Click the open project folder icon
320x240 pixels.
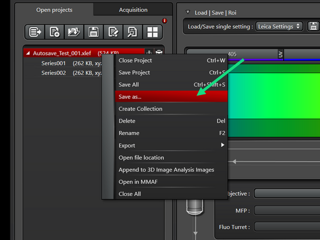(74, 32)
